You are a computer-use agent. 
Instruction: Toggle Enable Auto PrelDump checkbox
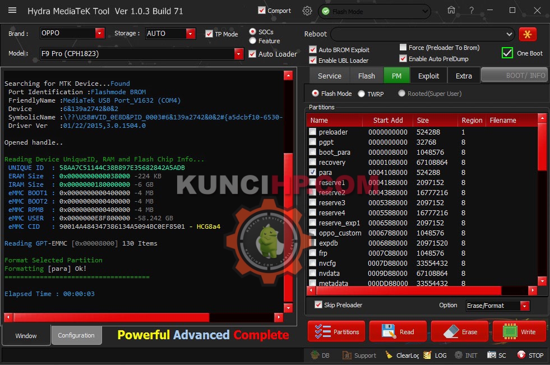click(403, 58)
